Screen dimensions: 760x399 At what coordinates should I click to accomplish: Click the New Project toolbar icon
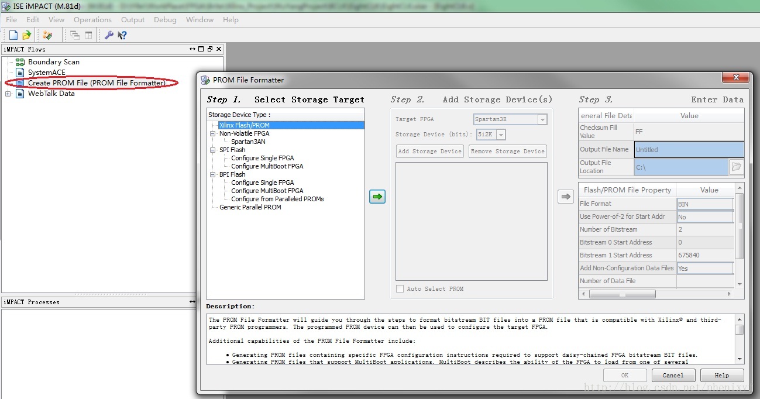click(x=13, y=35)
